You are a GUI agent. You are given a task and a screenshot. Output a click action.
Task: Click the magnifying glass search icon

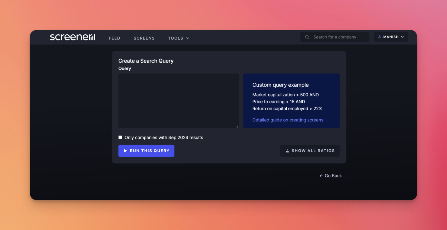[x=307, y=37]
